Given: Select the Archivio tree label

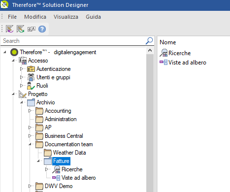Looking at the screenshot, I should tap(46, 102).
